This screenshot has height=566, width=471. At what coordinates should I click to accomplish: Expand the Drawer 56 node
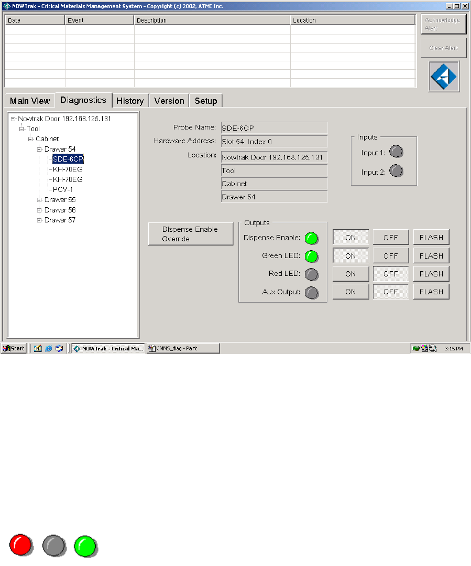(39, 210)
